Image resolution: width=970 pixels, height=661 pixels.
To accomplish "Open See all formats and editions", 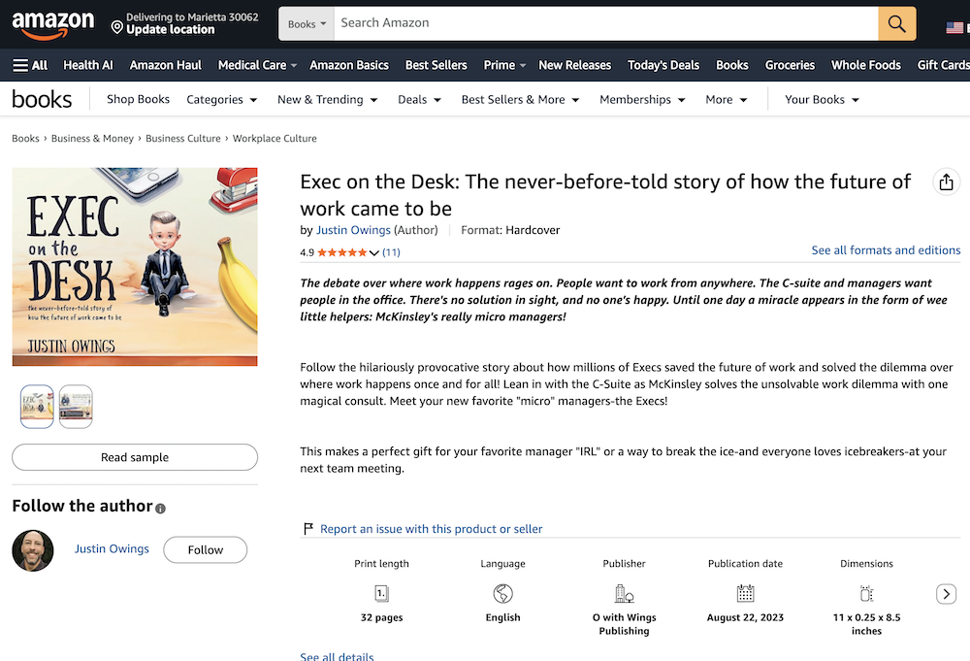I will click(x=886, y=250).
